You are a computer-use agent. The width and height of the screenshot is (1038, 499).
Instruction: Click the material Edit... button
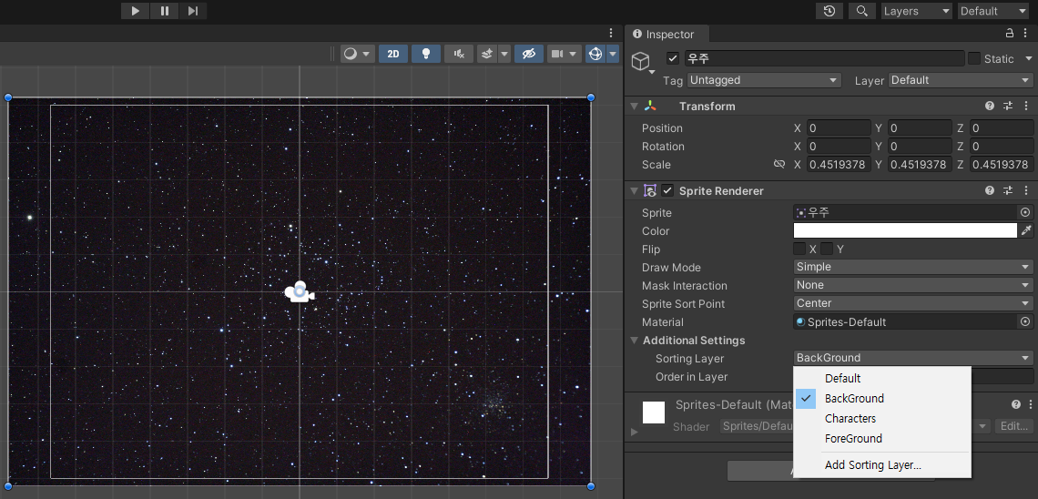pyautogui.click(x=1013, y=426)
